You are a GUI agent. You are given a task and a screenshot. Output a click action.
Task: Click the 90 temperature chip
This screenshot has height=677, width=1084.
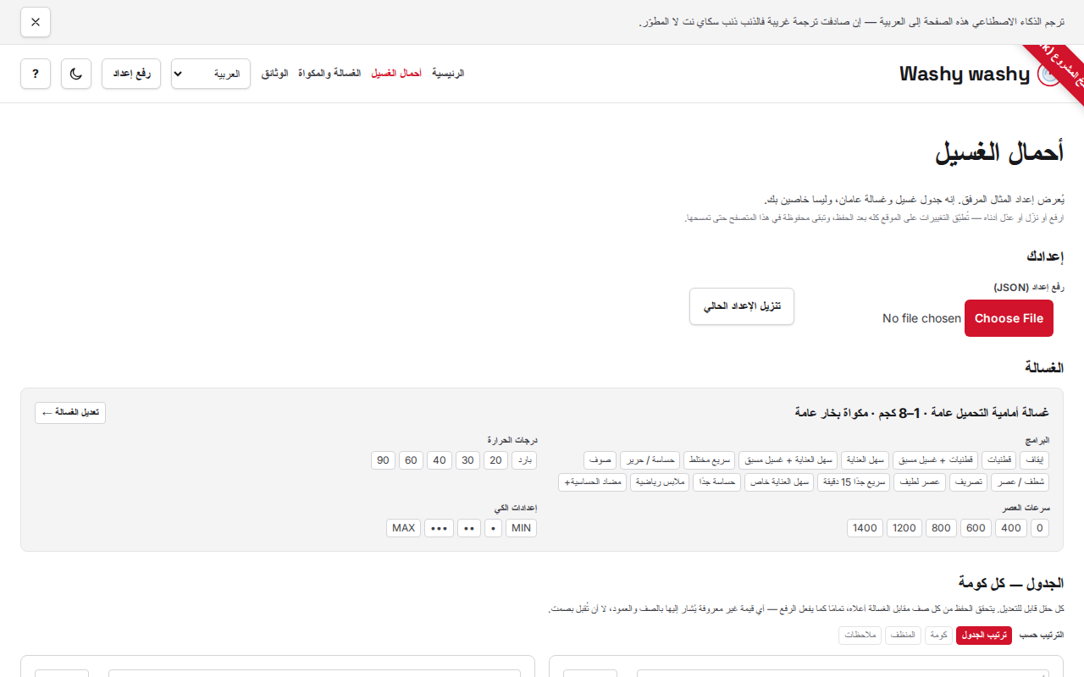click(x=383, y=460)
